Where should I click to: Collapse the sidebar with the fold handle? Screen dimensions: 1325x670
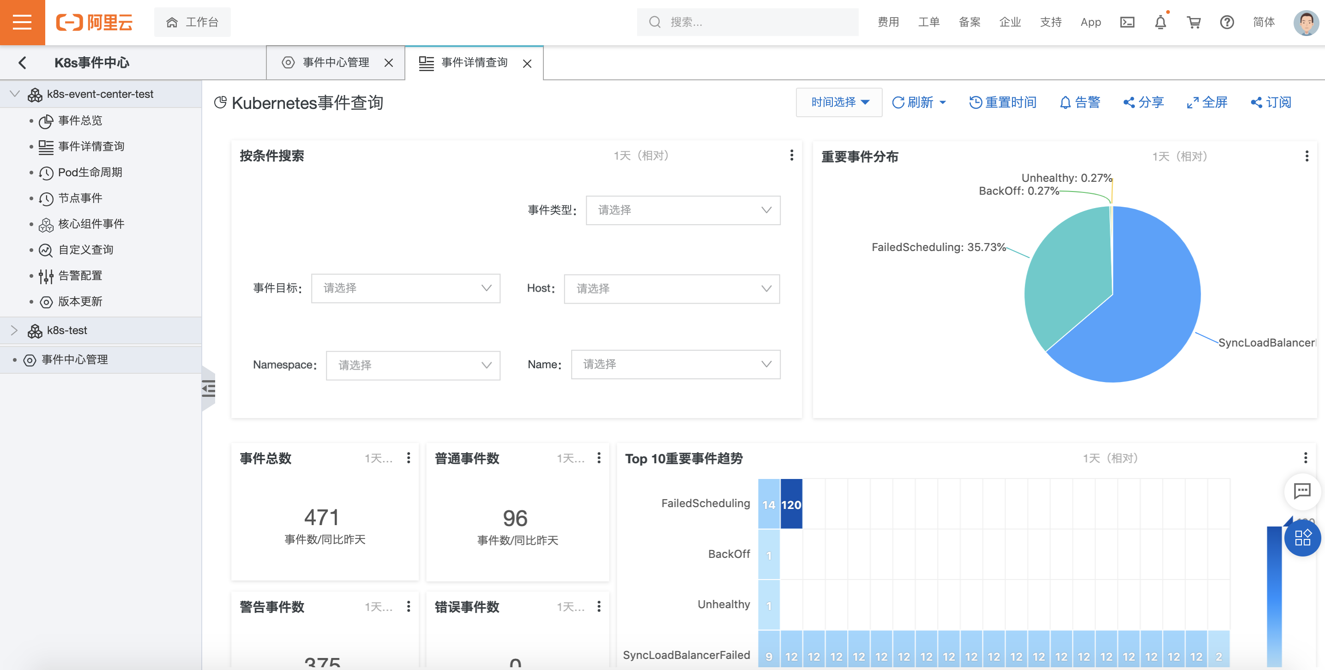pos(208,388)
